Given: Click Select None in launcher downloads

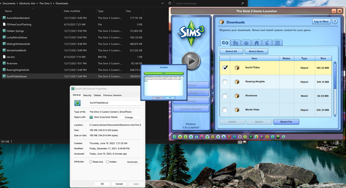Looking at the screenshot, I should tap(256, 51).
